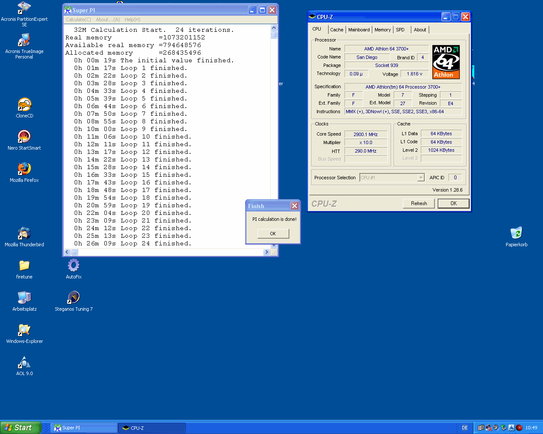543x434 pixels.
Task: Launch Steganos Tuning 7 shortcut
Action: tap(73, 298)
